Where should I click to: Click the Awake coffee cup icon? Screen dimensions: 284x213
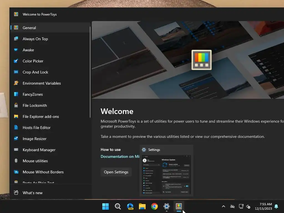point(16,50)
